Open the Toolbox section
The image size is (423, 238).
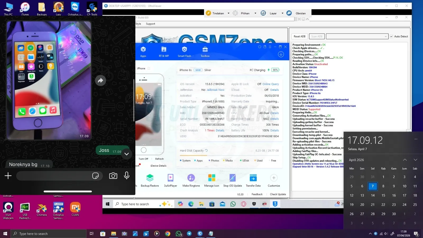click(205, 52)
